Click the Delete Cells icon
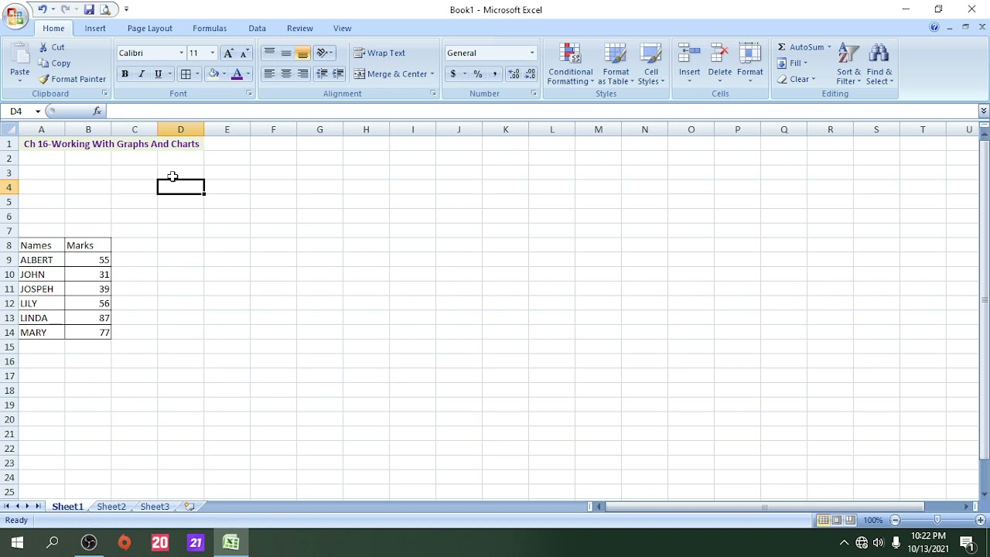Screen dimensions: 990x557 (719, 54)
